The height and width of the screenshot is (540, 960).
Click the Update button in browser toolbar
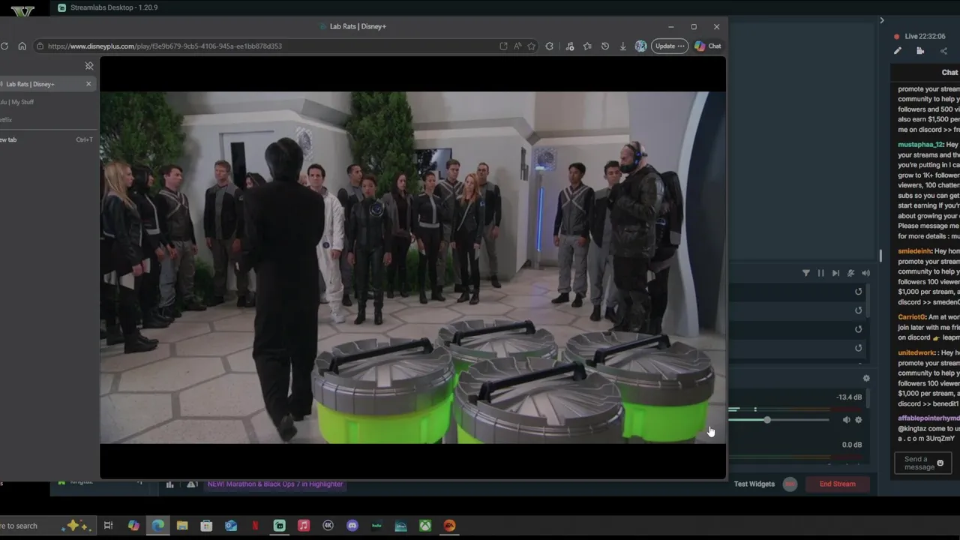pos(669,46)
